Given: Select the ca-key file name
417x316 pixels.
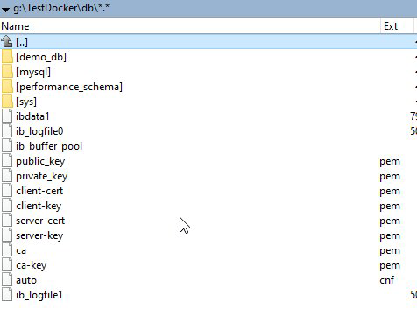Looking at the screenshot, I should pos(32,265).
